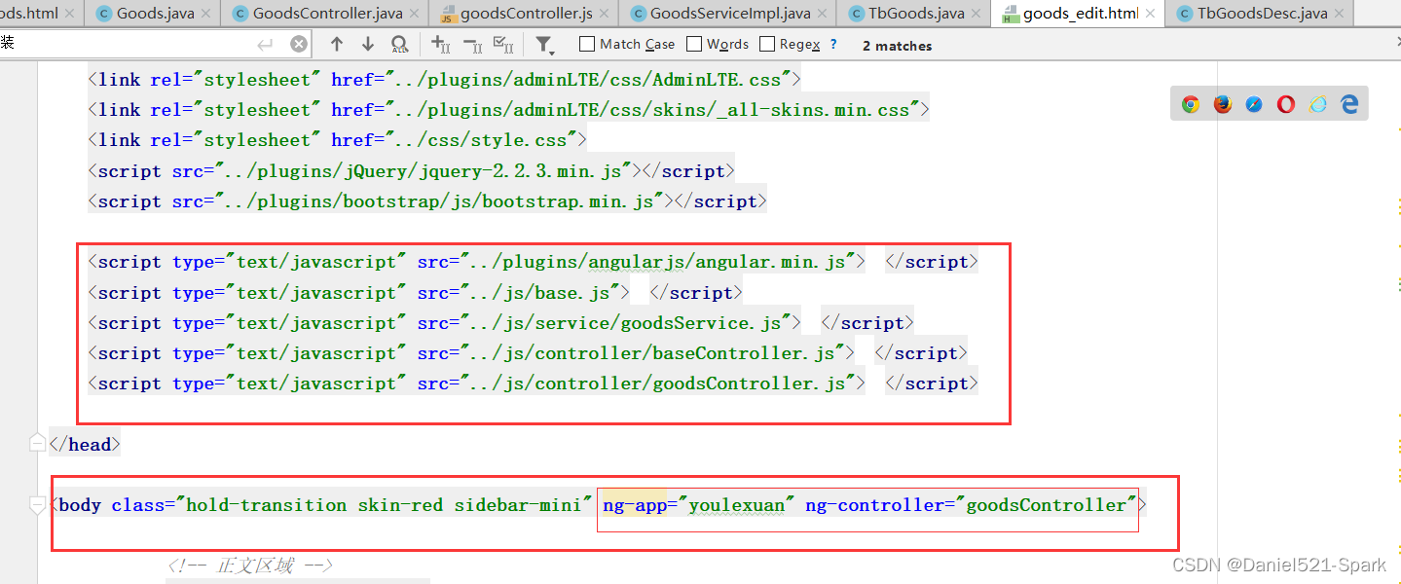
Task: Click the jquery-2.2.3.min.js path
Action: tap(424, 171)
